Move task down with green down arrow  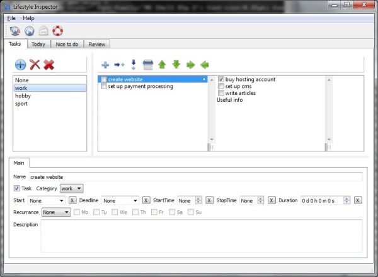click(x=176, y=65)
